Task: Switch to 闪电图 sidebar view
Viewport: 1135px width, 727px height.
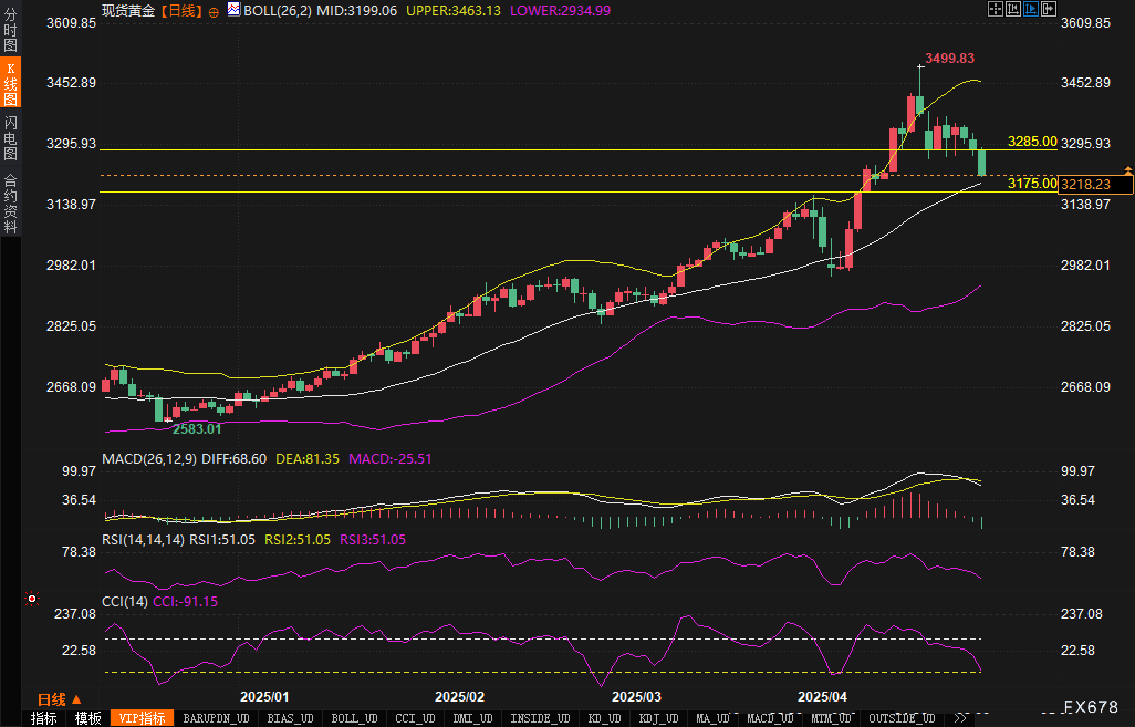Action: 11,138
